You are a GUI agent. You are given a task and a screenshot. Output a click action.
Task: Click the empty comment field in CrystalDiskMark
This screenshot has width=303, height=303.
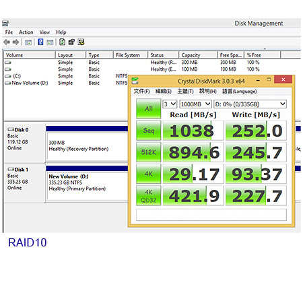(211, 215)
